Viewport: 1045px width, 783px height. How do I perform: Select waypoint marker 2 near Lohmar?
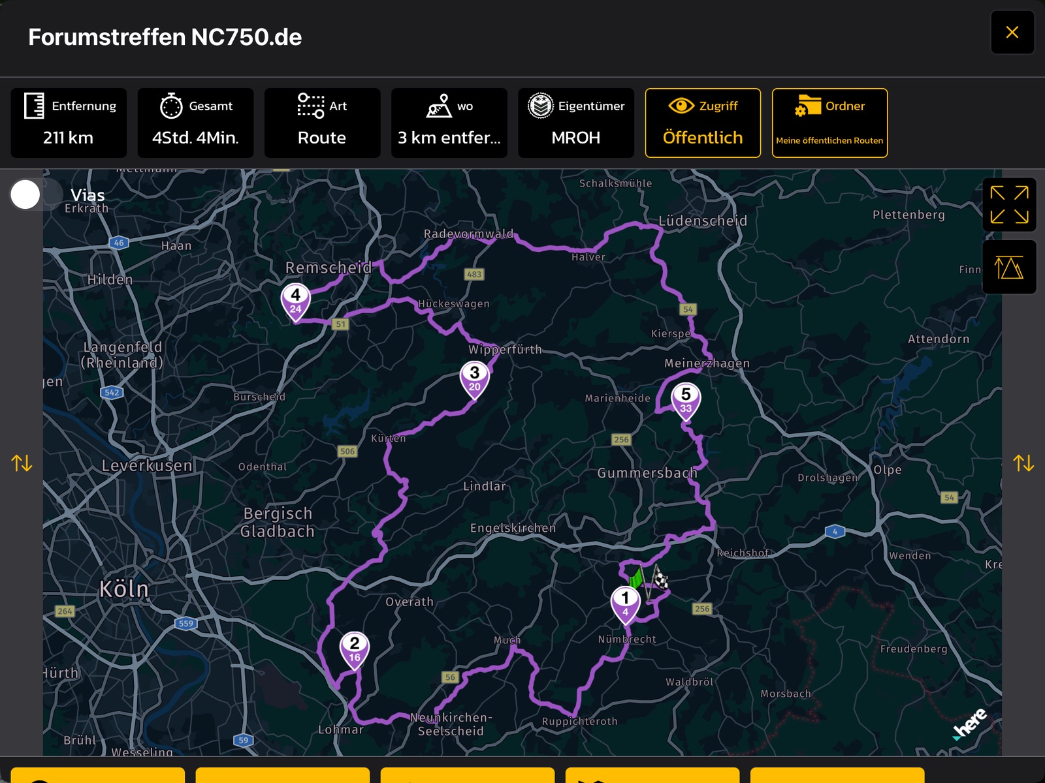pos(355,649)
